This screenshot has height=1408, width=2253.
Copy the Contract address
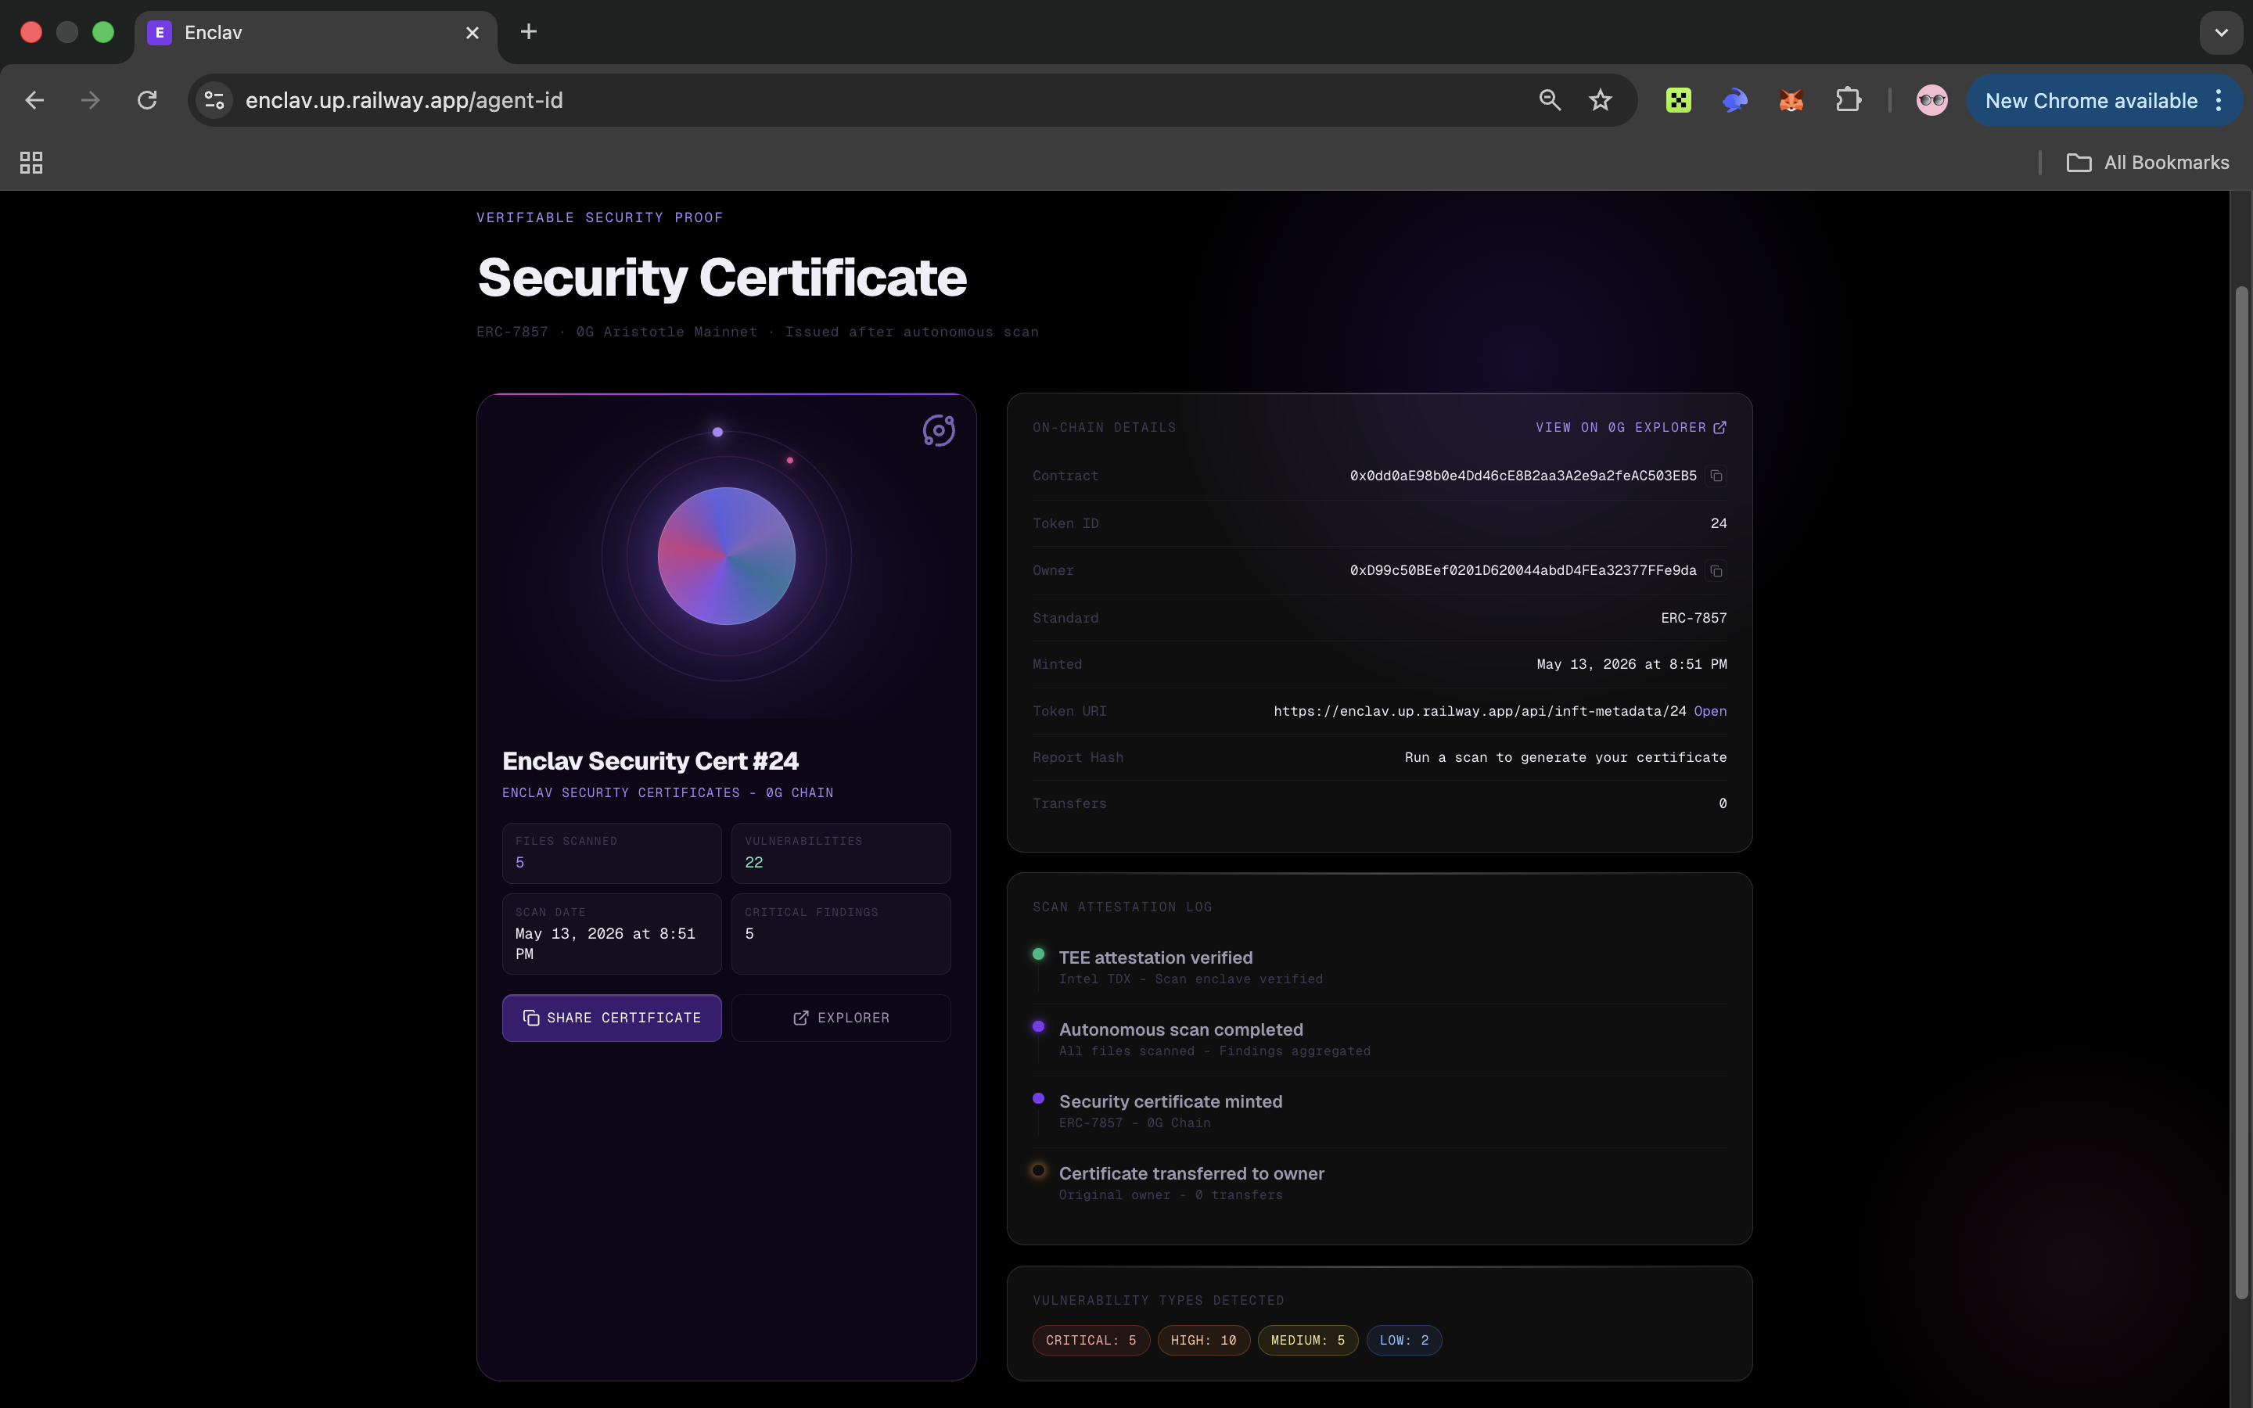[x=1716, y=476]
